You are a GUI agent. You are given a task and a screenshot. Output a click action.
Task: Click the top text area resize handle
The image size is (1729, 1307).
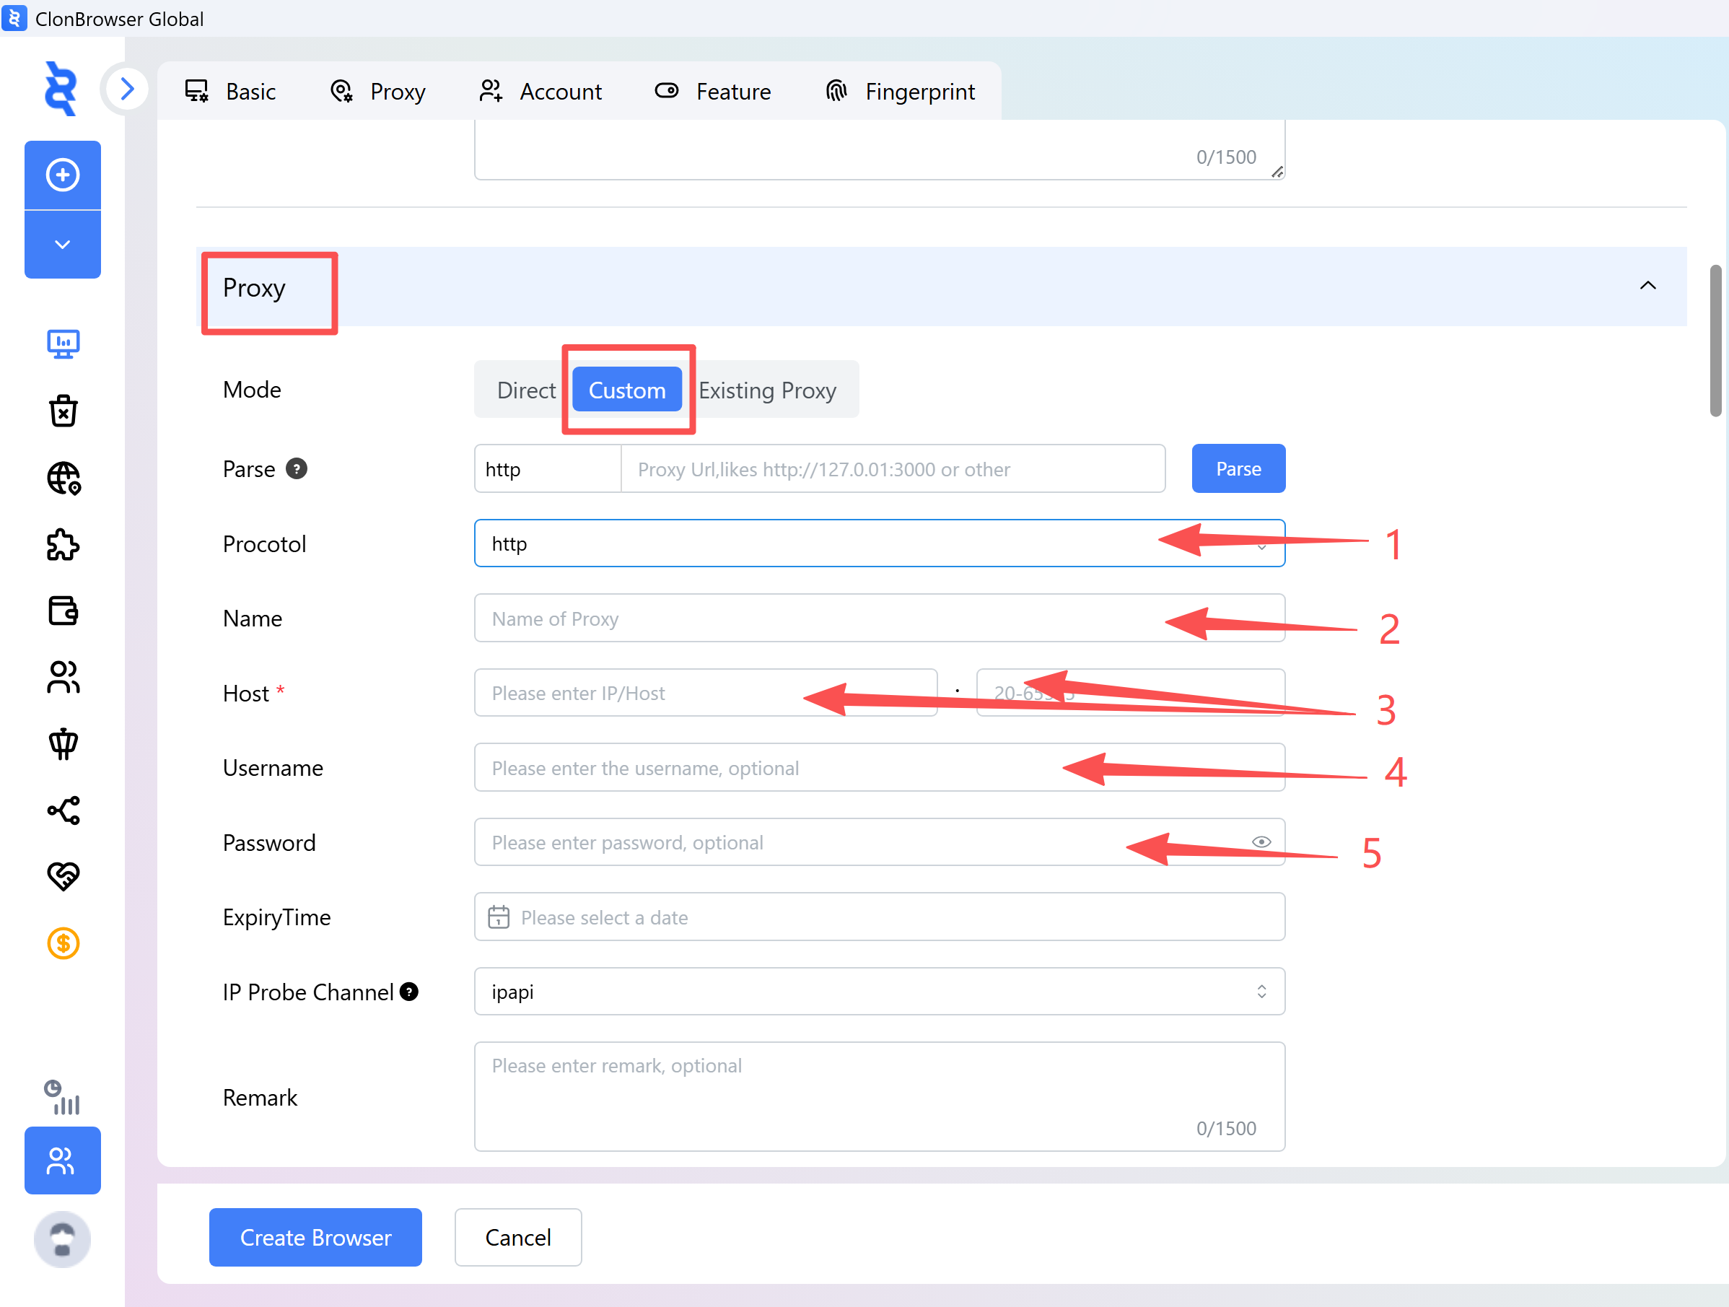tap(1277, 172)
